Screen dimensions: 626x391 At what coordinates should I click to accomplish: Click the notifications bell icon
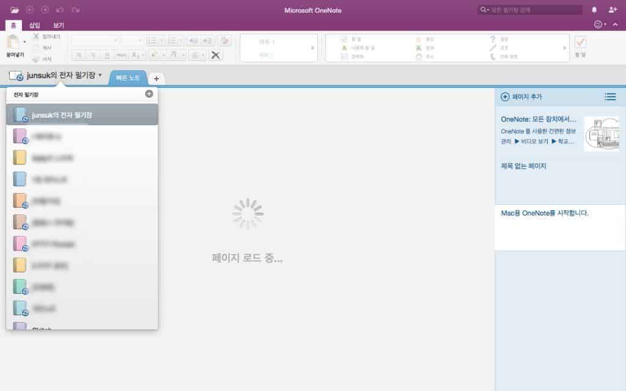pyautogui.click(x=594, y=10)
